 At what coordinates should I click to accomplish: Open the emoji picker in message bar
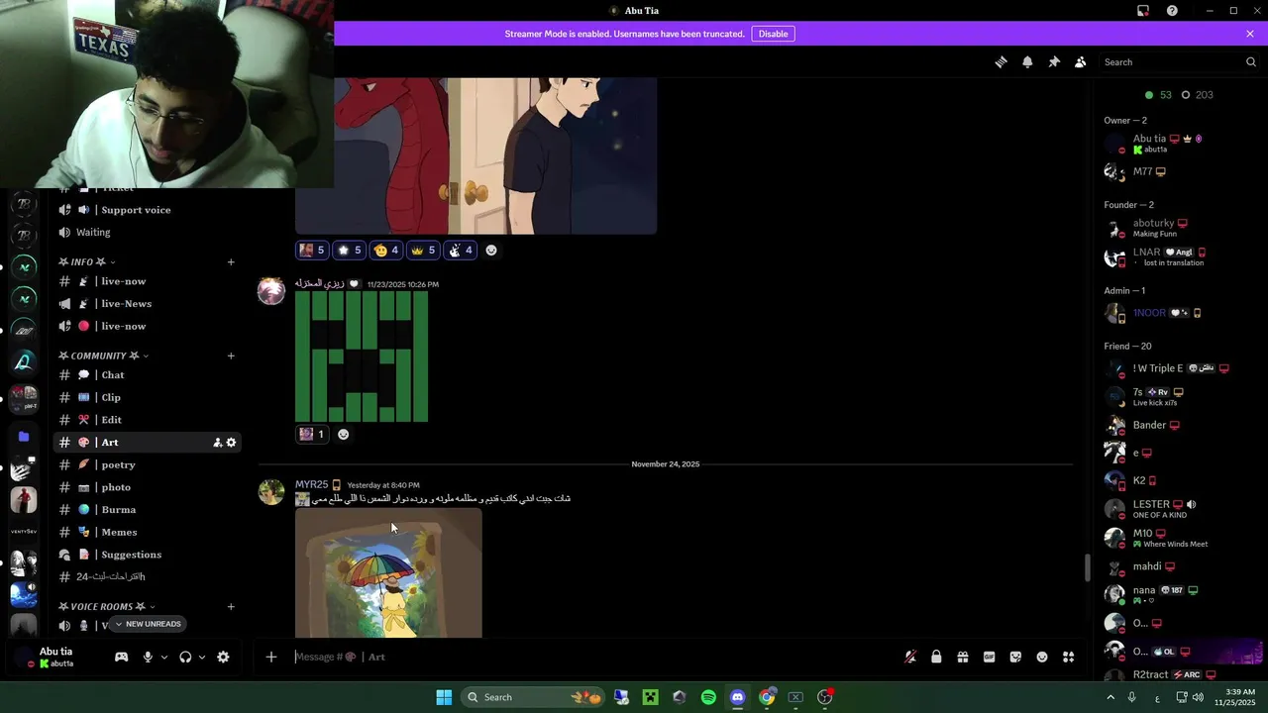coord(1042,657)
